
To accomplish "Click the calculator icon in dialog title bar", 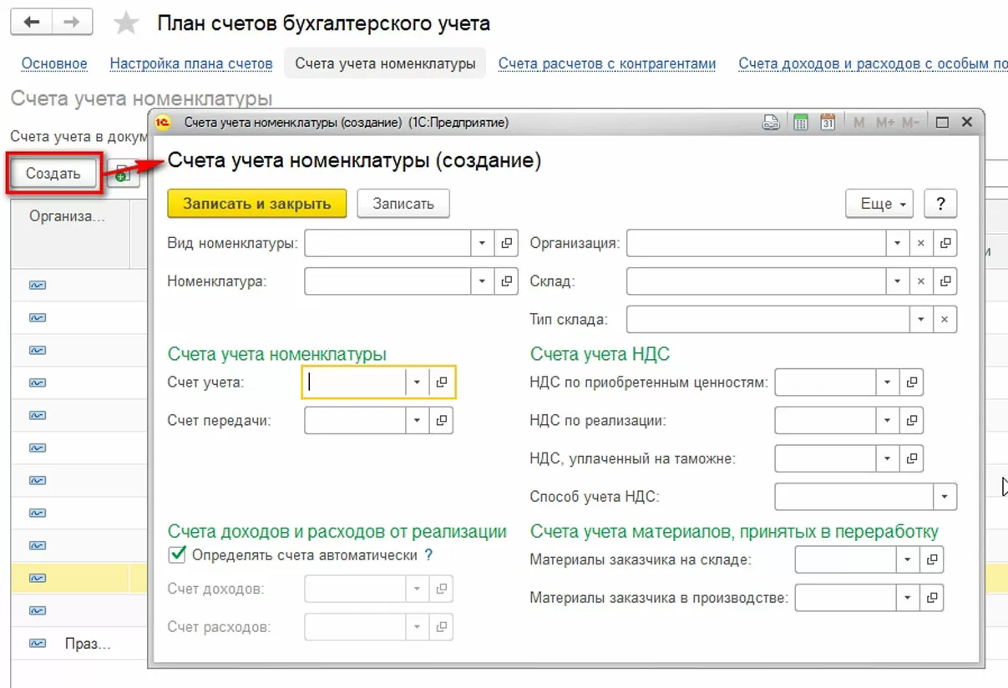I will [x=800, y=123].
